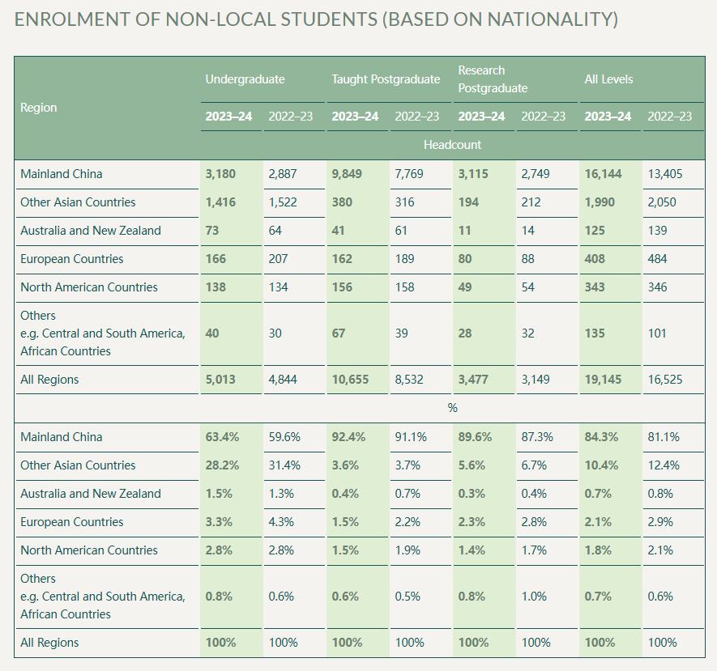The image size is (717, 671).
Task: Select '2023–24' under the Taught Postgraduate header
Action: point(355,117)
